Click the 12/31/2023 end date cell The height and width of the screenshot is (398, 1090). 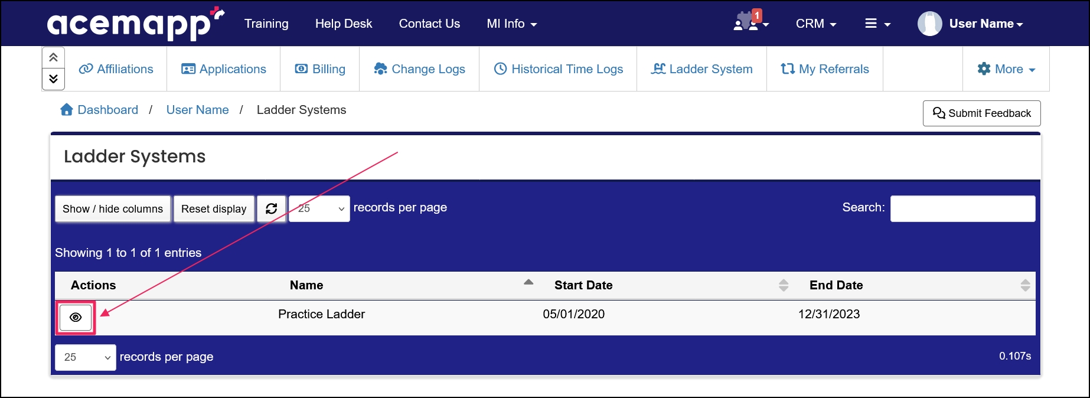pos(829,314)
